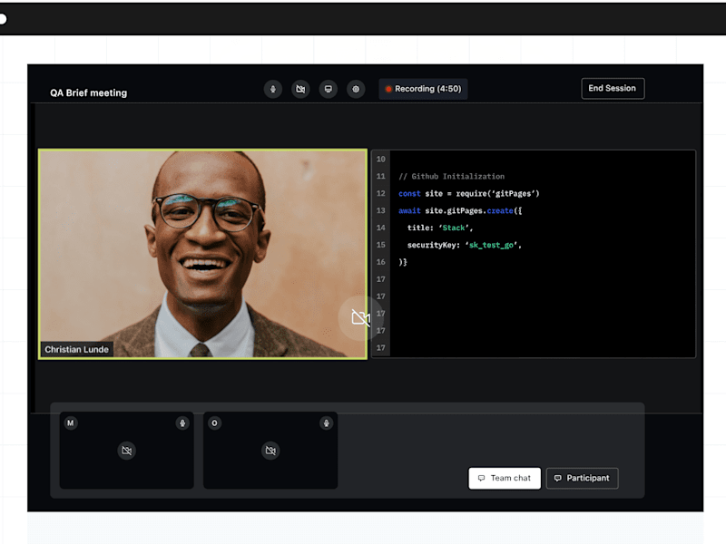Image resolution: width=726 pixels, height=544 pixels.
Task: Click the camera-off overlay on main video
Action: [x=360, y=318]
